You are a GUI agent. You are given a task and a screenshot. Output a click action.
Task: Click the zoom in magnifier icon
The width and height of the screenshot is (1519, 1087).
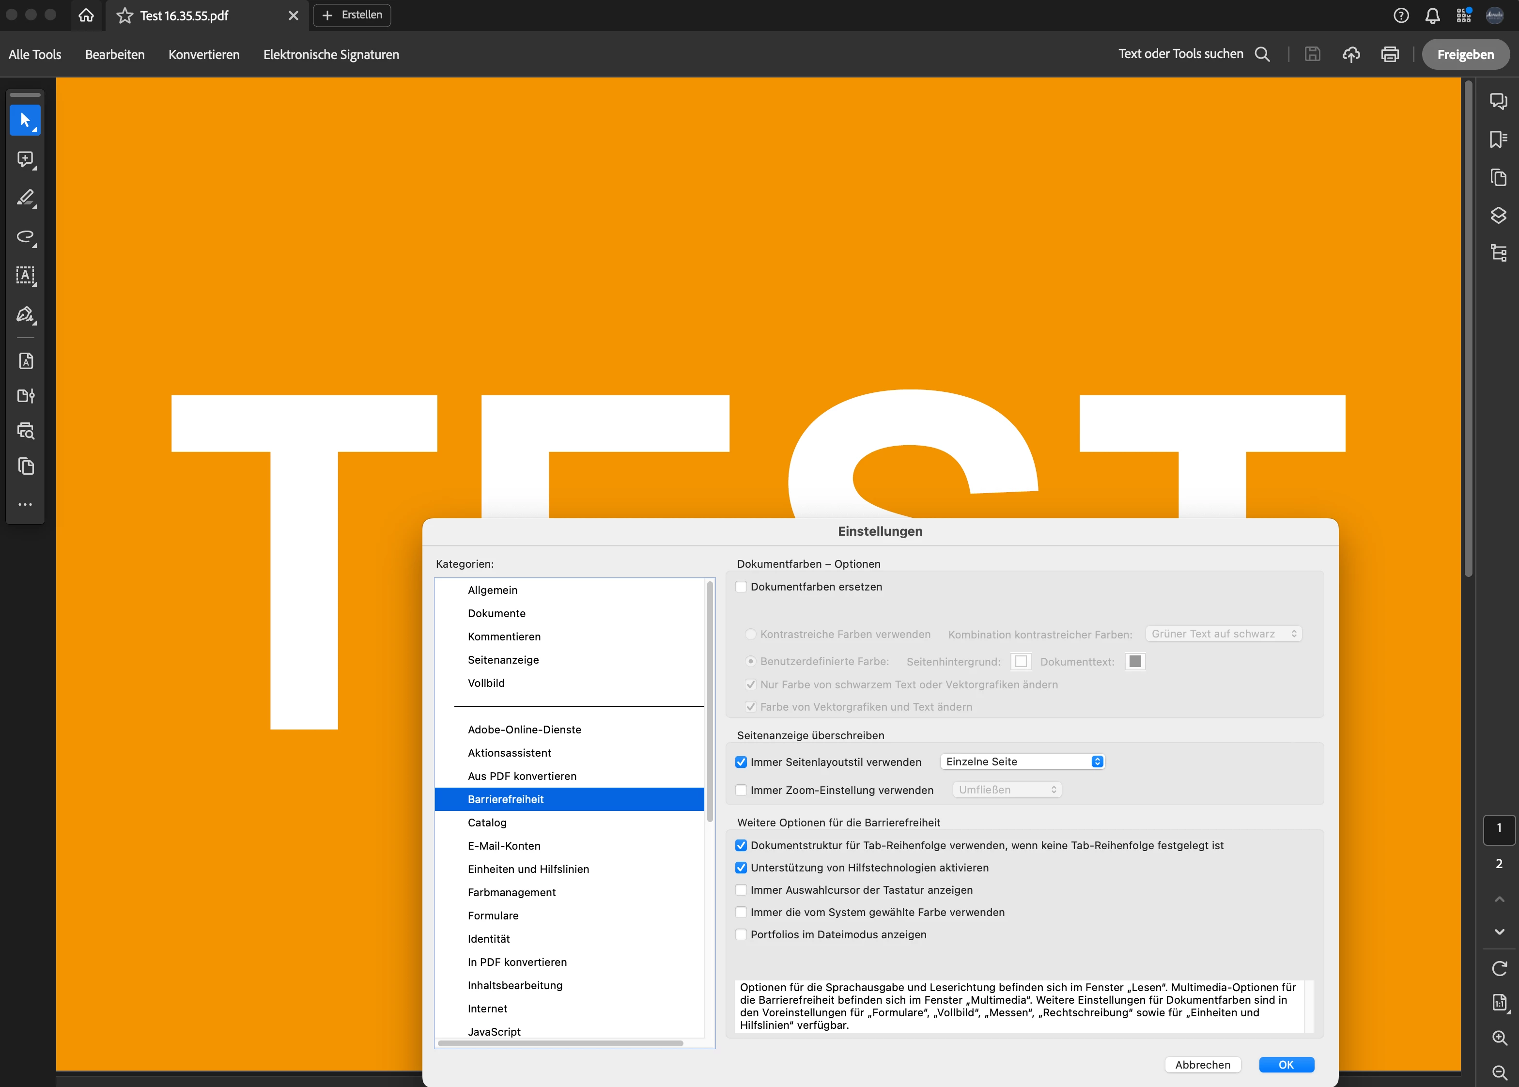pos(1499,1038)
